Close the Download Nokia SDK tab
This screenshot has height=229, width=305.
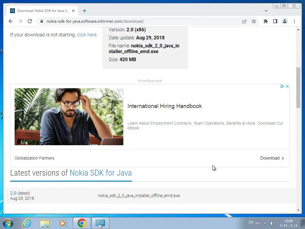point(73,11)
